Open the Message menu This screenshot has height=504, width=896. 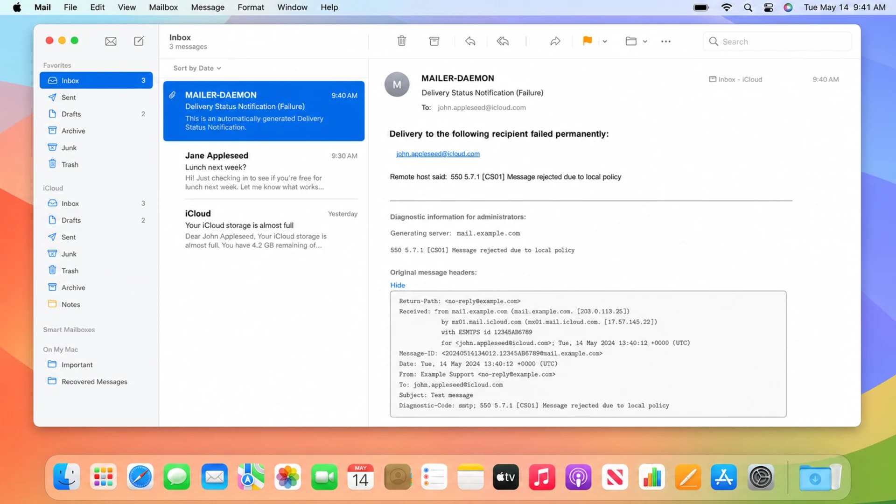coord(208,7)
